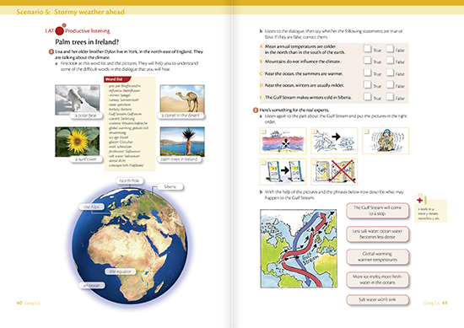
Task: Click the Gulf Stream map illustration
Action: [x=299, y=249]
